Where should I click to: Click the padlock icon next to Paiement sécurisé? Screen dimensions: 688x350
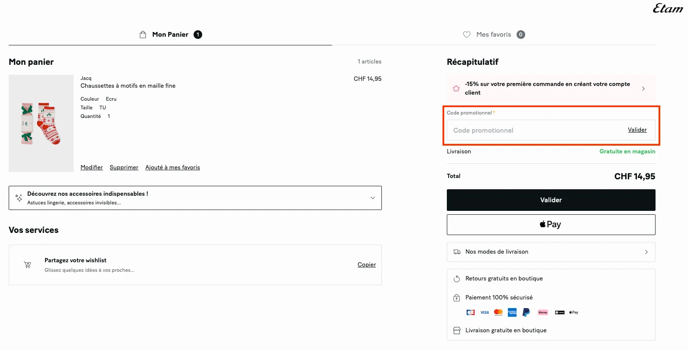456,298
